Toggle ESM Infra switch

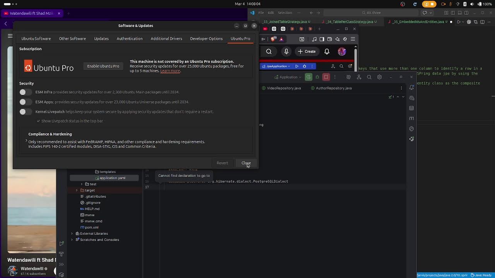coord(26,92)
